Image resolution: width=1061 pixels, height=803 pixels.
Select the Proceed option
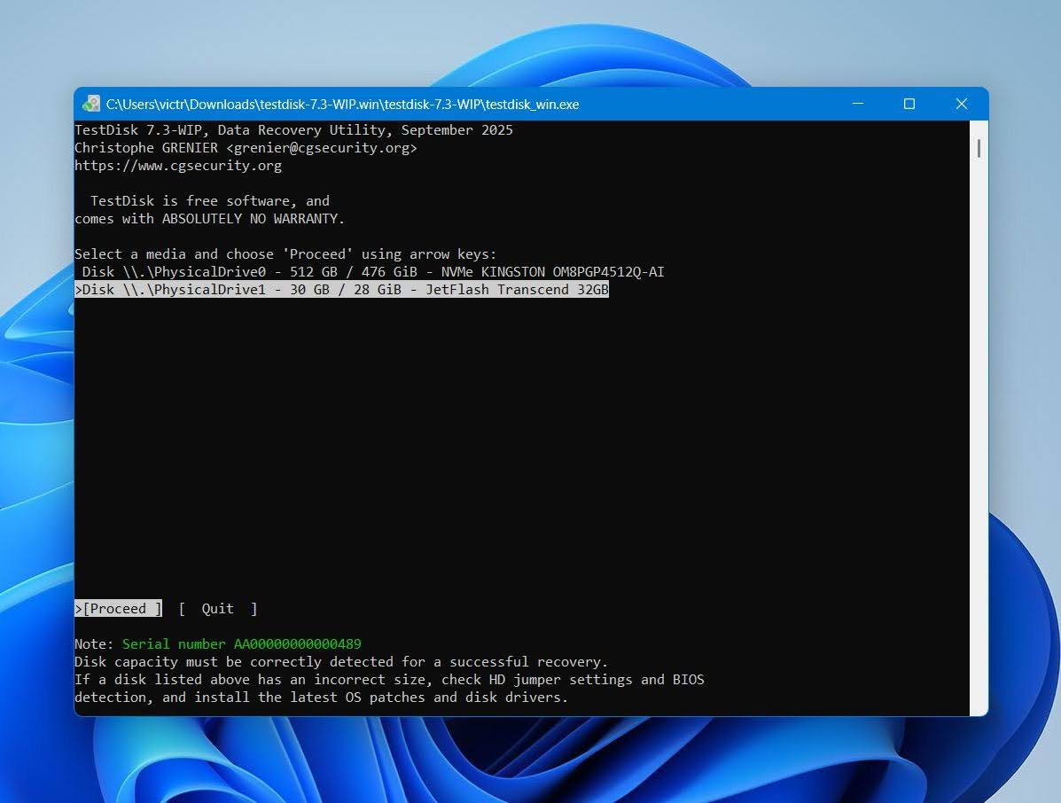pos(119,608)
